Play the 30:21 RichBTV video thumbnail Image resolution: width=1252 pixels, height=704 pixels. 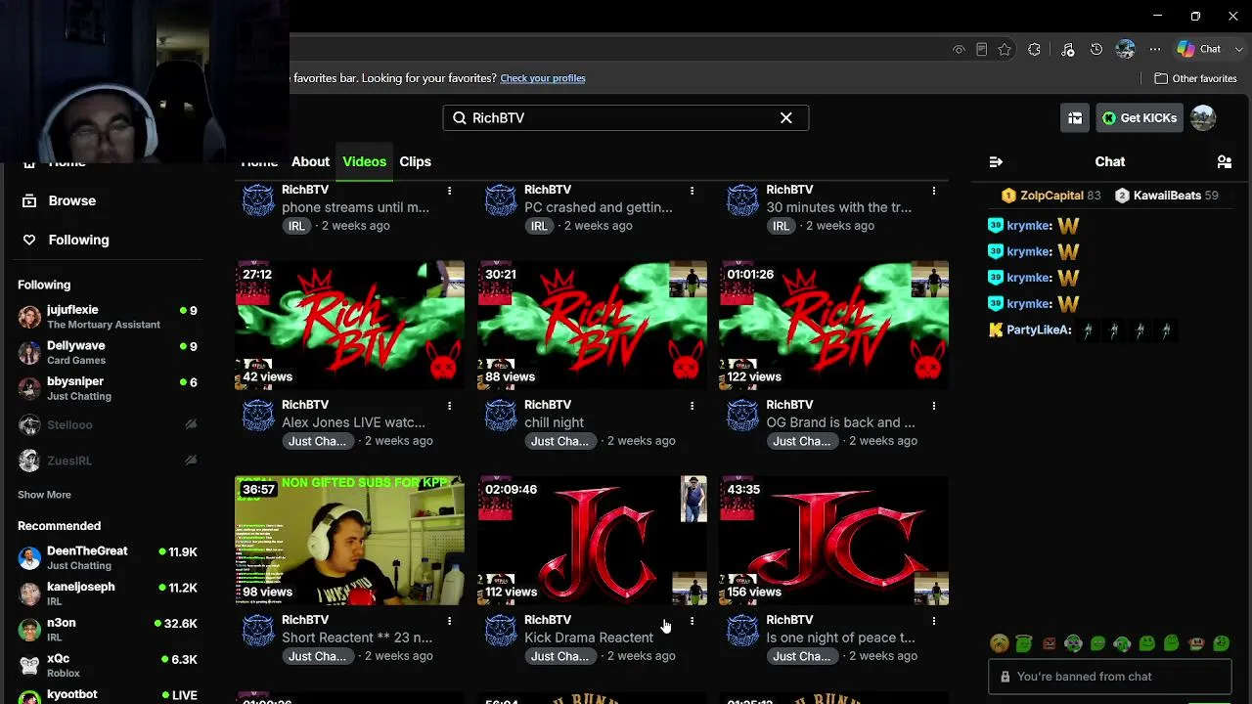coord(592,325)
